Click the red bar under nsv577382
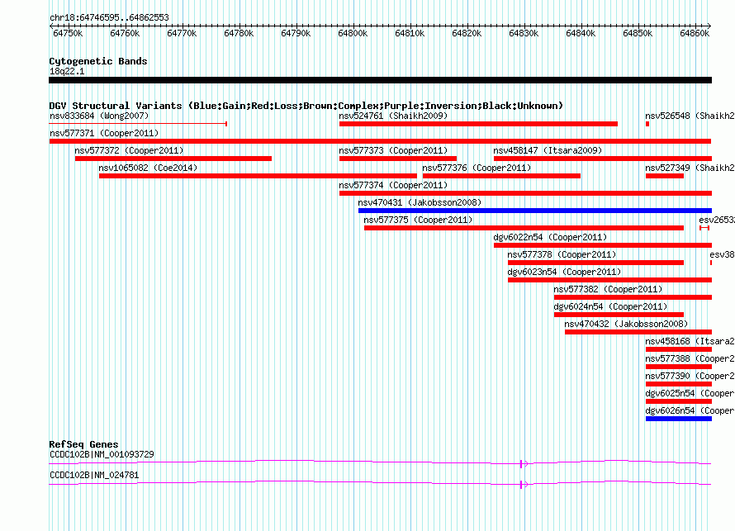This screenshot has width=735, height=531. click(x=633, y=297)
